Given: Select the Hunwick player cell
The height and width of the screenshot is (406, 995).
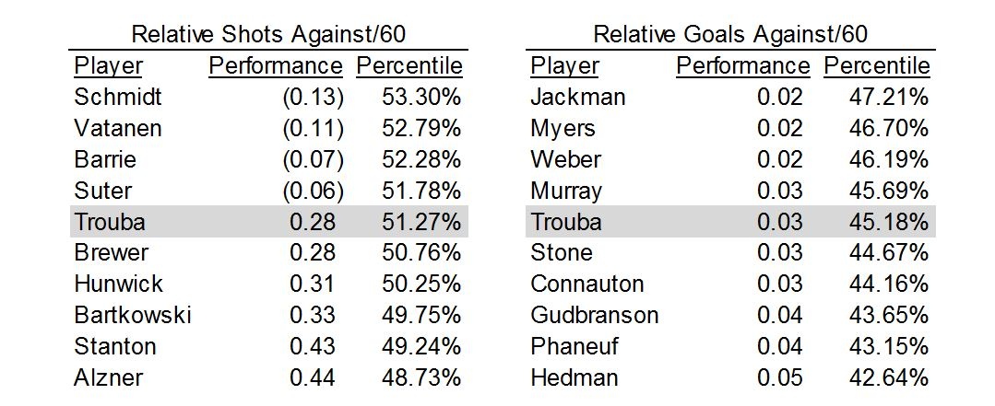Looking at the screenshot, I should (x=119, y=284).
